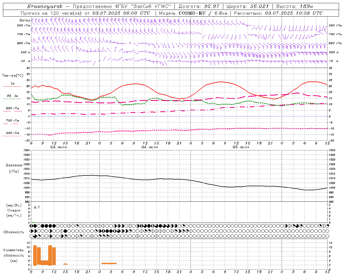Click the calm-wind circle on the 850 гПа row
This screenshot has height=274, width=343.
[130, 43]
